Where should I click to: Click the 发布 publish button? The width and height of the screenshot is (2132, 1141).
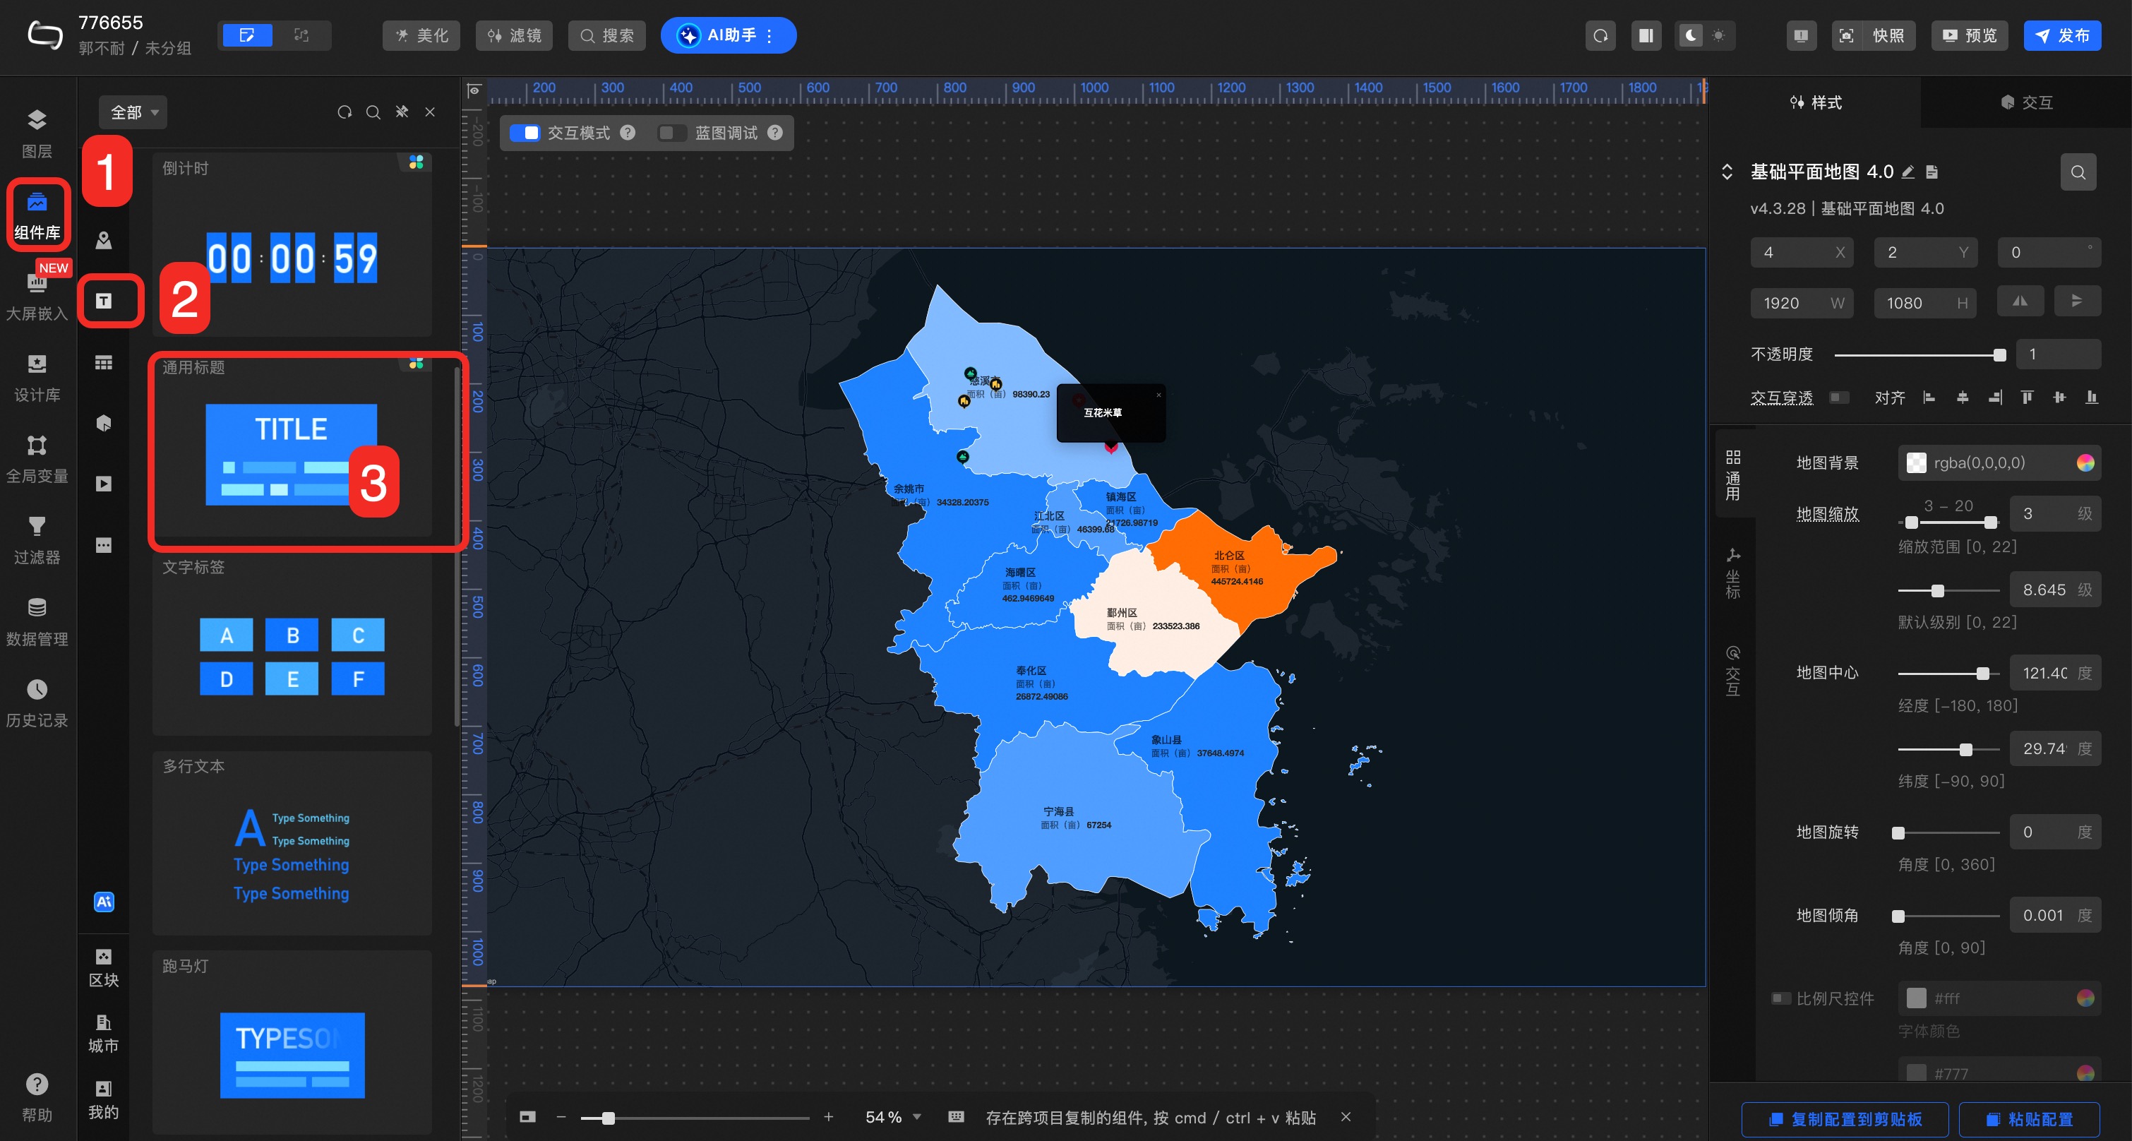2061,35
